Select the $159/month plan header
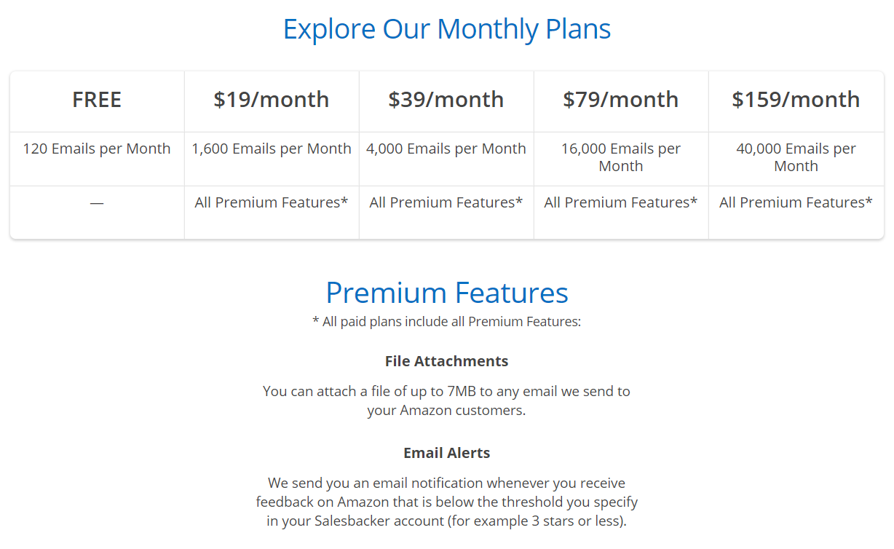894x549 pixels. coord(796,100)
